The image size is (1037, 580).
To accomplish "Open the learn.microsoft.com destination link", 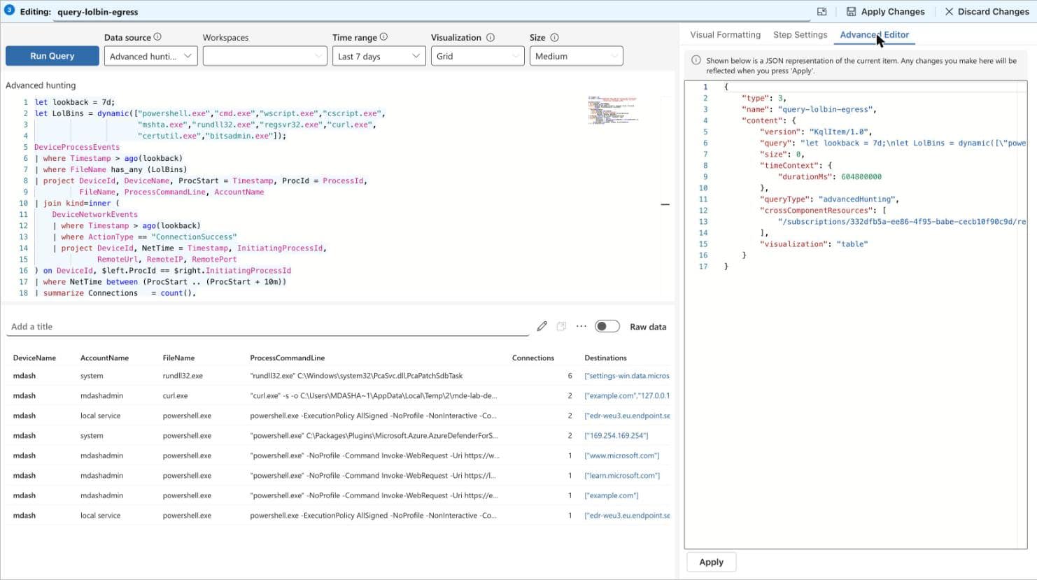I will tap(622, 475).
